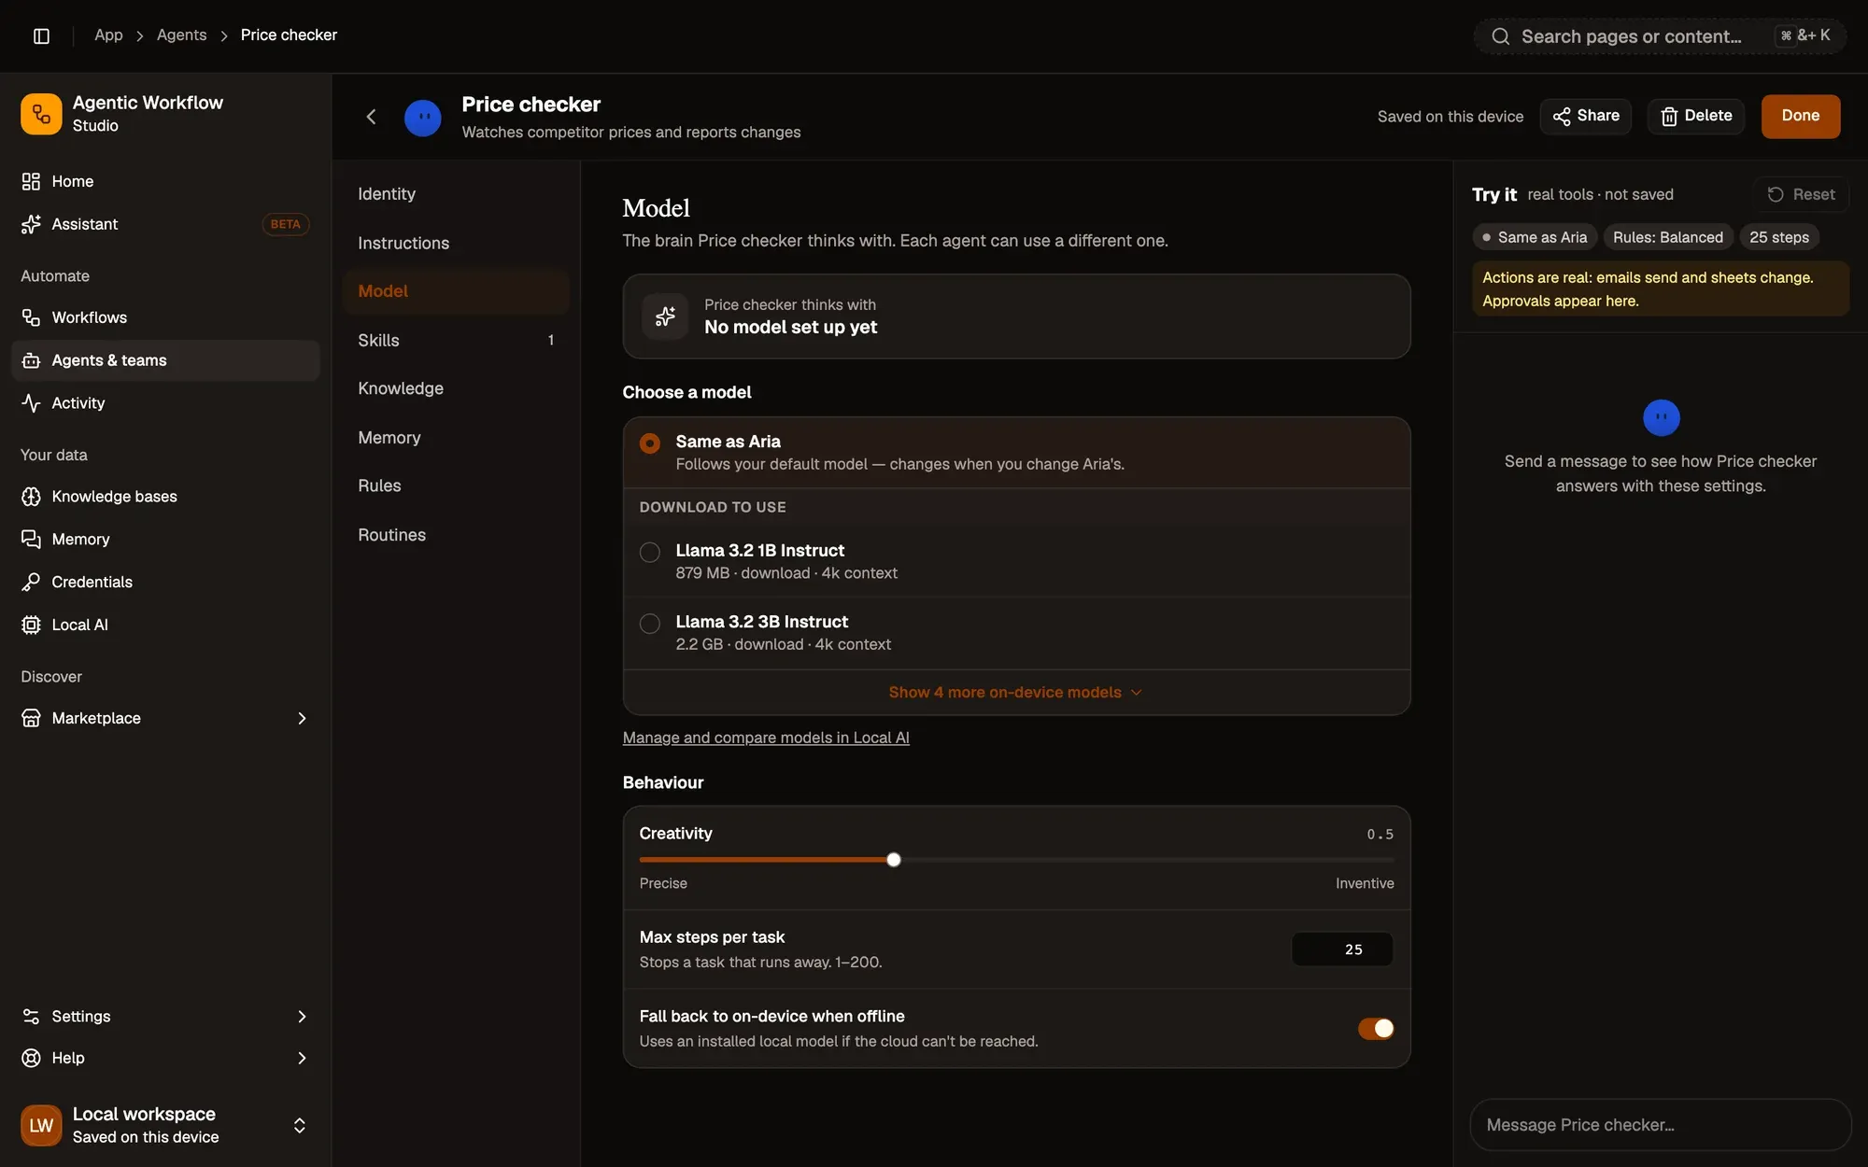This screenshot has width=1868, height=1167.
Task: Switch to the Instructions tab
Action: 456,243
